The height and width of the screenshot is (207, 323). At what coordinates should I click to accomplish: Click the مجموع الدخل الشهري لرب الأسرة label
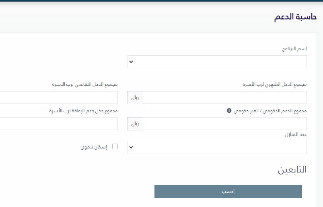pos(274,84)
